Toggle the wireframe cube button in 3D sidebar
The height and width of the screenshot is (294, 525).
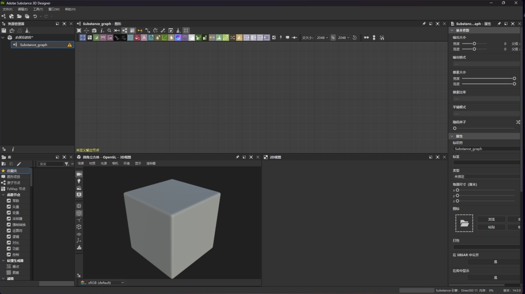pyautogui.click(x=79, y=213)
